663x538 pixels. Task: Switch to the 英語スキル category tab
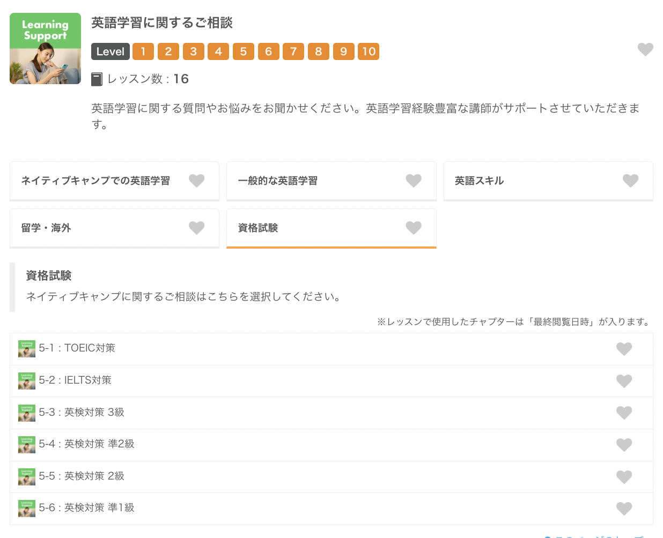(479, 181)
